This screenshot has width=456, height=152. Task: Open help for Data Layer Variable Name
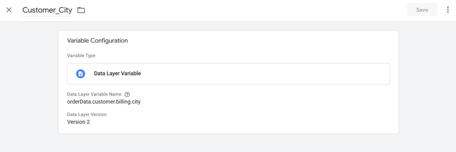click(x=127, y=95)
